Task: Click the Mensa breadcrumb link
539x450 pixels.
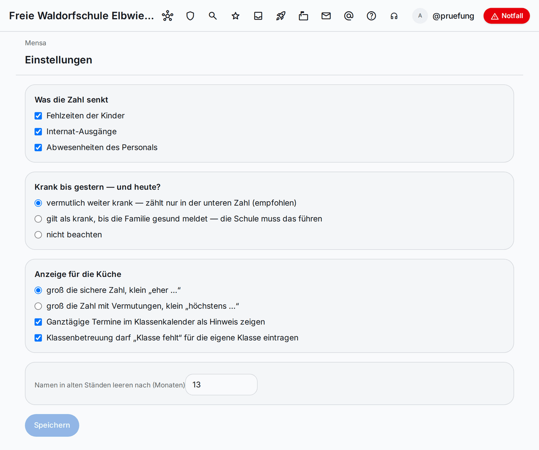Action: click(x=35, y=43)
